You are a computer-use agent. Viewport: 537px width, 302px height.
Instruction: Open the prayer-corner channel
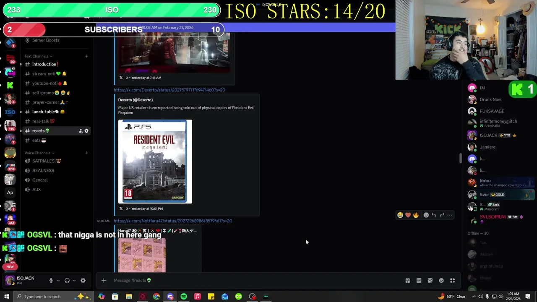tap(57, 102)
